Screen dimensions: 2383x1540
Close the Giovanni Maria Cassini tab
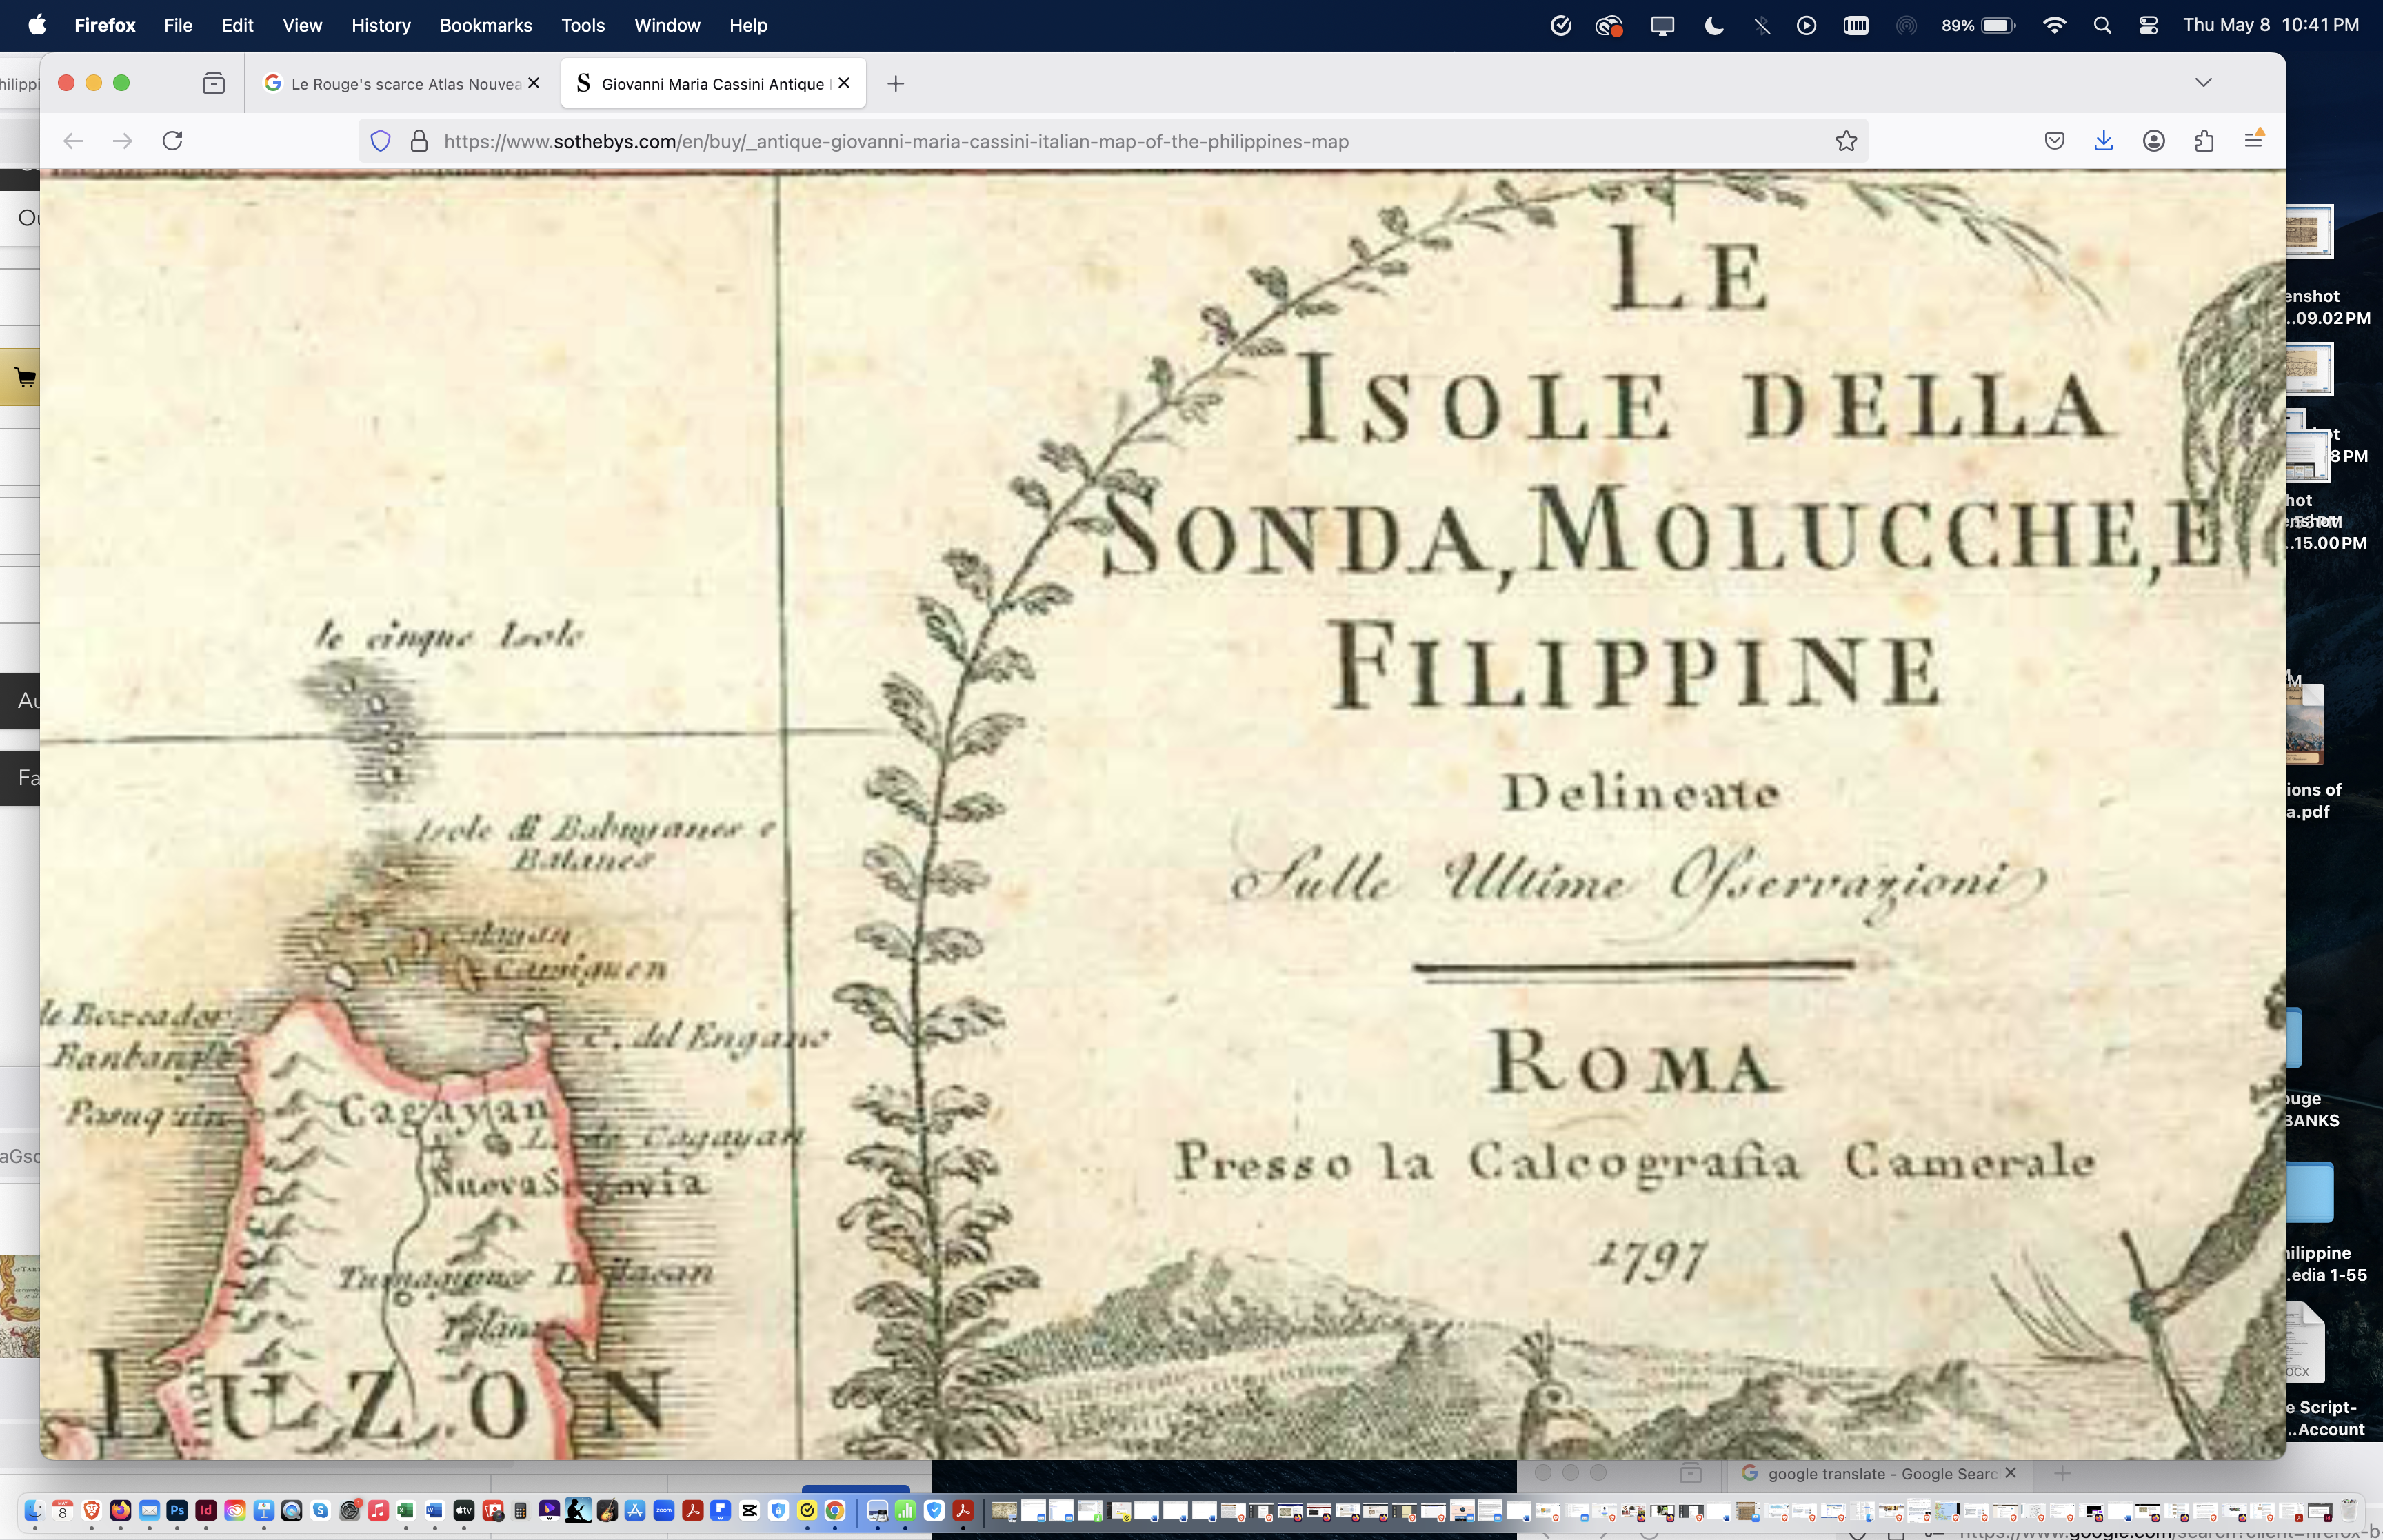(x=844, y=83)
